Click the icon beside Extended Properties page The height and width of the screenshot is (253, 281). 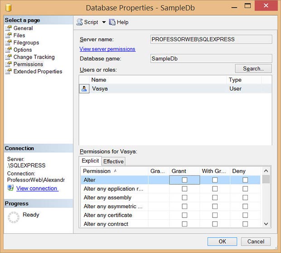(9, 71)
